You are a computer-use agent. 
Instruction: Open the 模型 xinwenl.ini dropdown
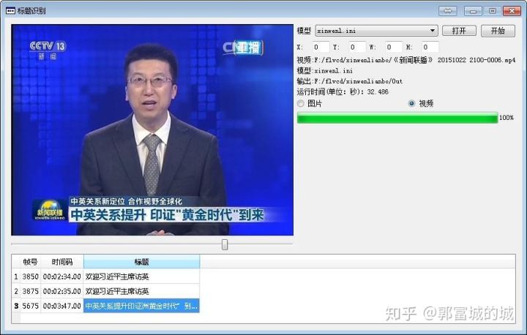376,31
